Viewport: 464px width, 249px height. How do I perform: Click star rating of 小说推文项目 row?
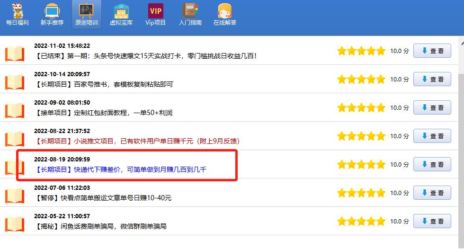click(x=361, y=136)
